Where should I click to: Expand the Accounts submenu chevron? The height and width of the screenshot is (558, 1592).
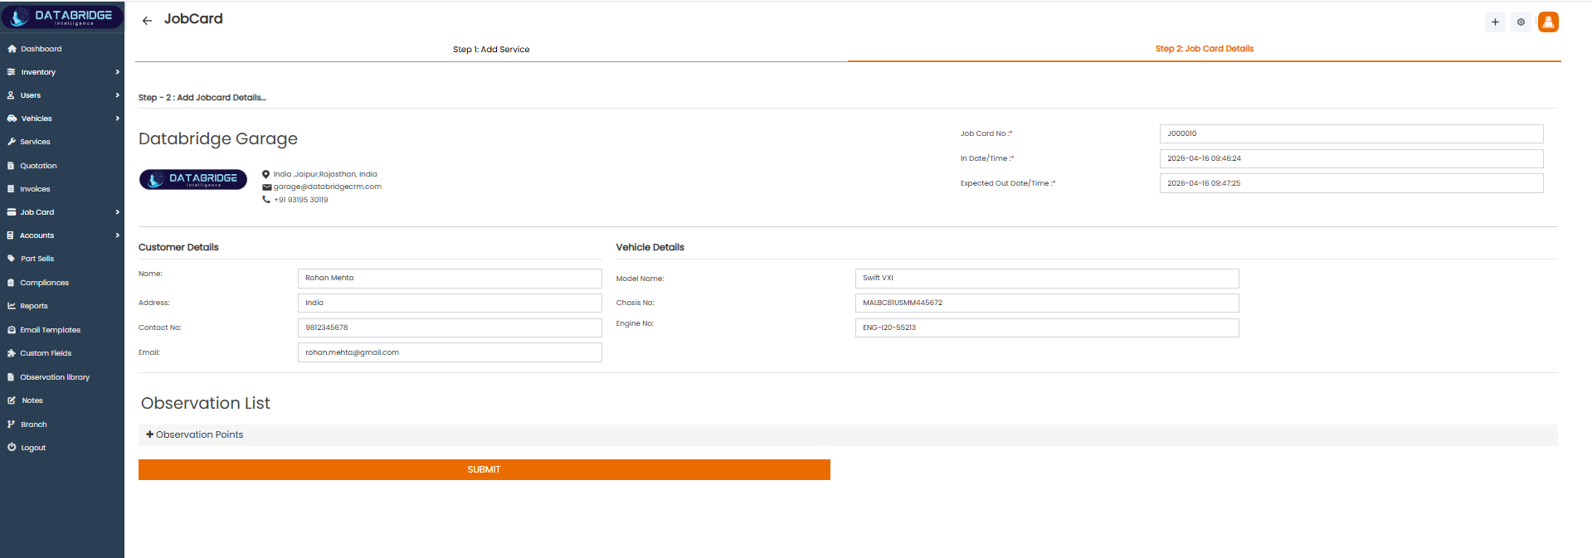[x=118, y=235]
